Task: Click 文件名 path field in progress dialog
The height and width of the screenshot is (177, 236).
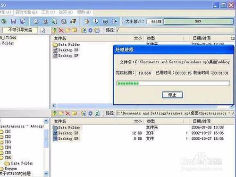Action: pyautogui.click(x=183, y=62)
